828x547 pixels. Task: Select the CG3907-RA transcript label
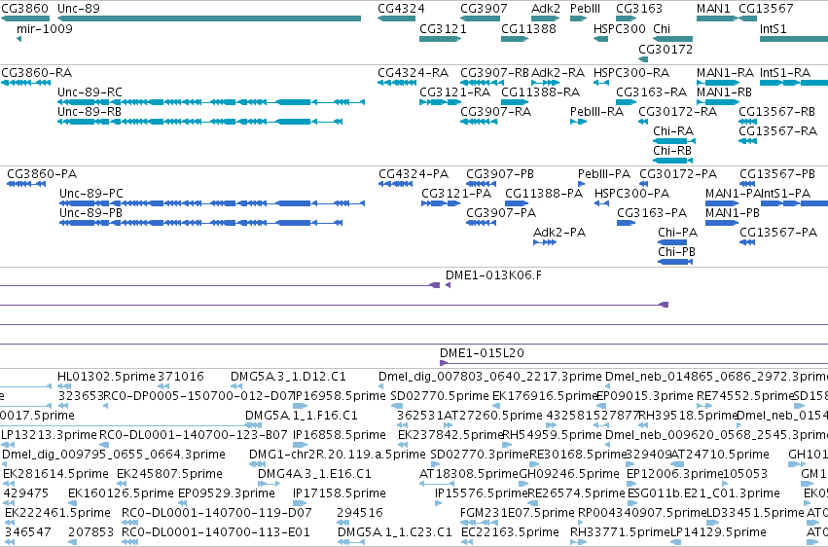[496, 111]
